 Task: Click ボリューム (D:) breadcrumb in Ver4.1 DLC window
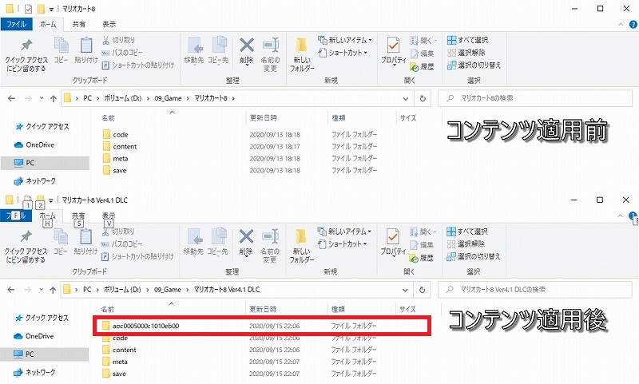tap(123, 290)
